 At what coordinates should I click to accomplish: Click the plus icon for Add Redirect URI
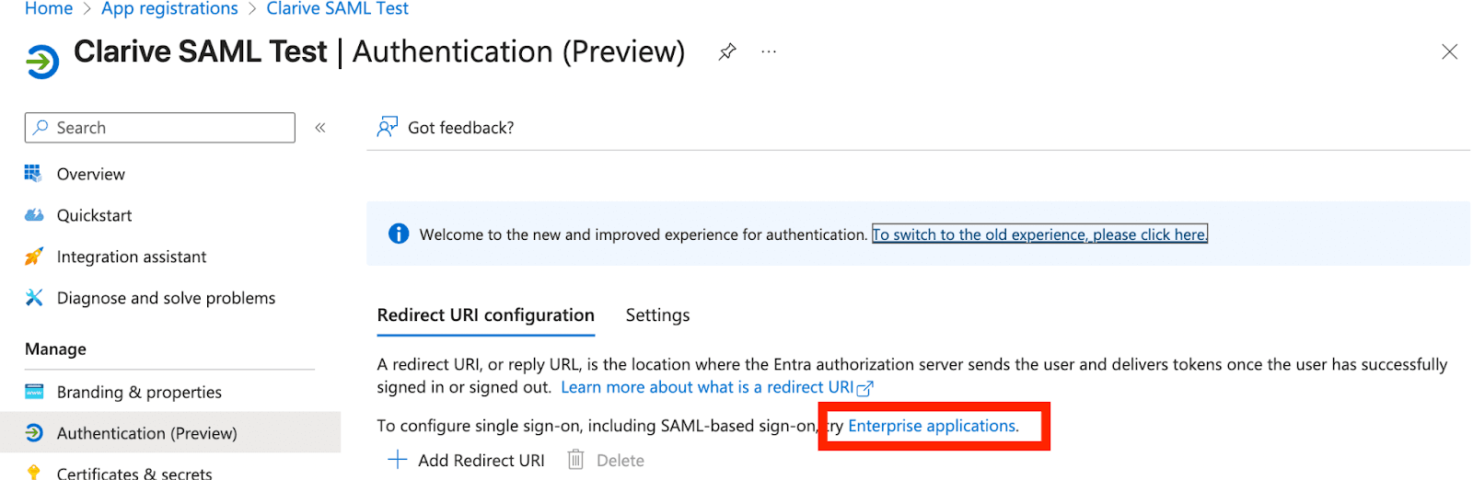click(398, 460)
